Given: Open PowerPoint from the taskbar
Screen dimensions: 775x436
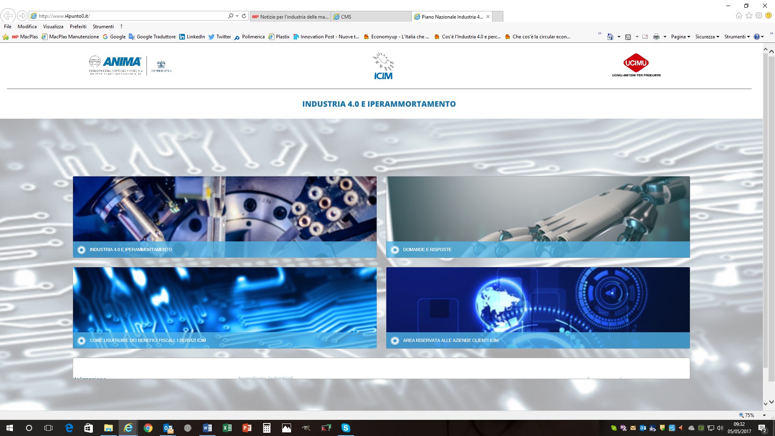Looking at the screenshot, I should click(247, 428).
